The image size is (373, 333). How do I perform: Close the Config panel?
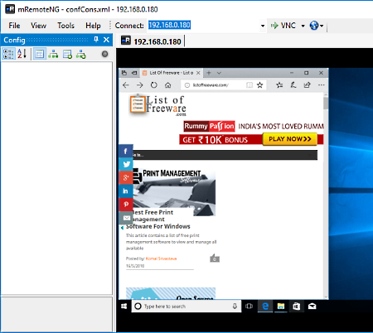[106, 40]
